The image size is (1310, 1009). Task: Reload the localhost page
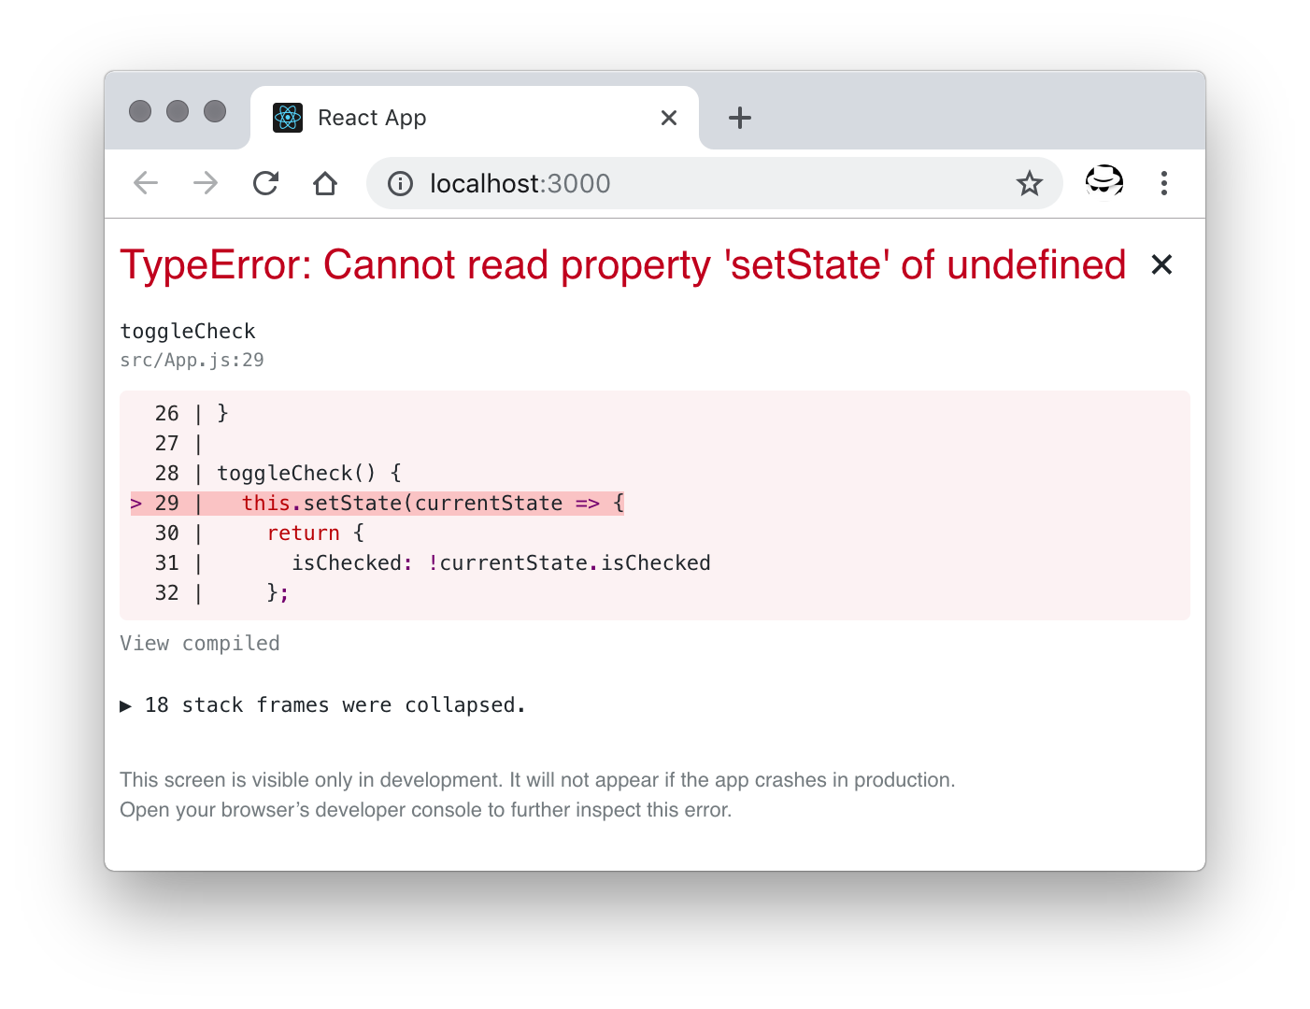coord(266,183)
